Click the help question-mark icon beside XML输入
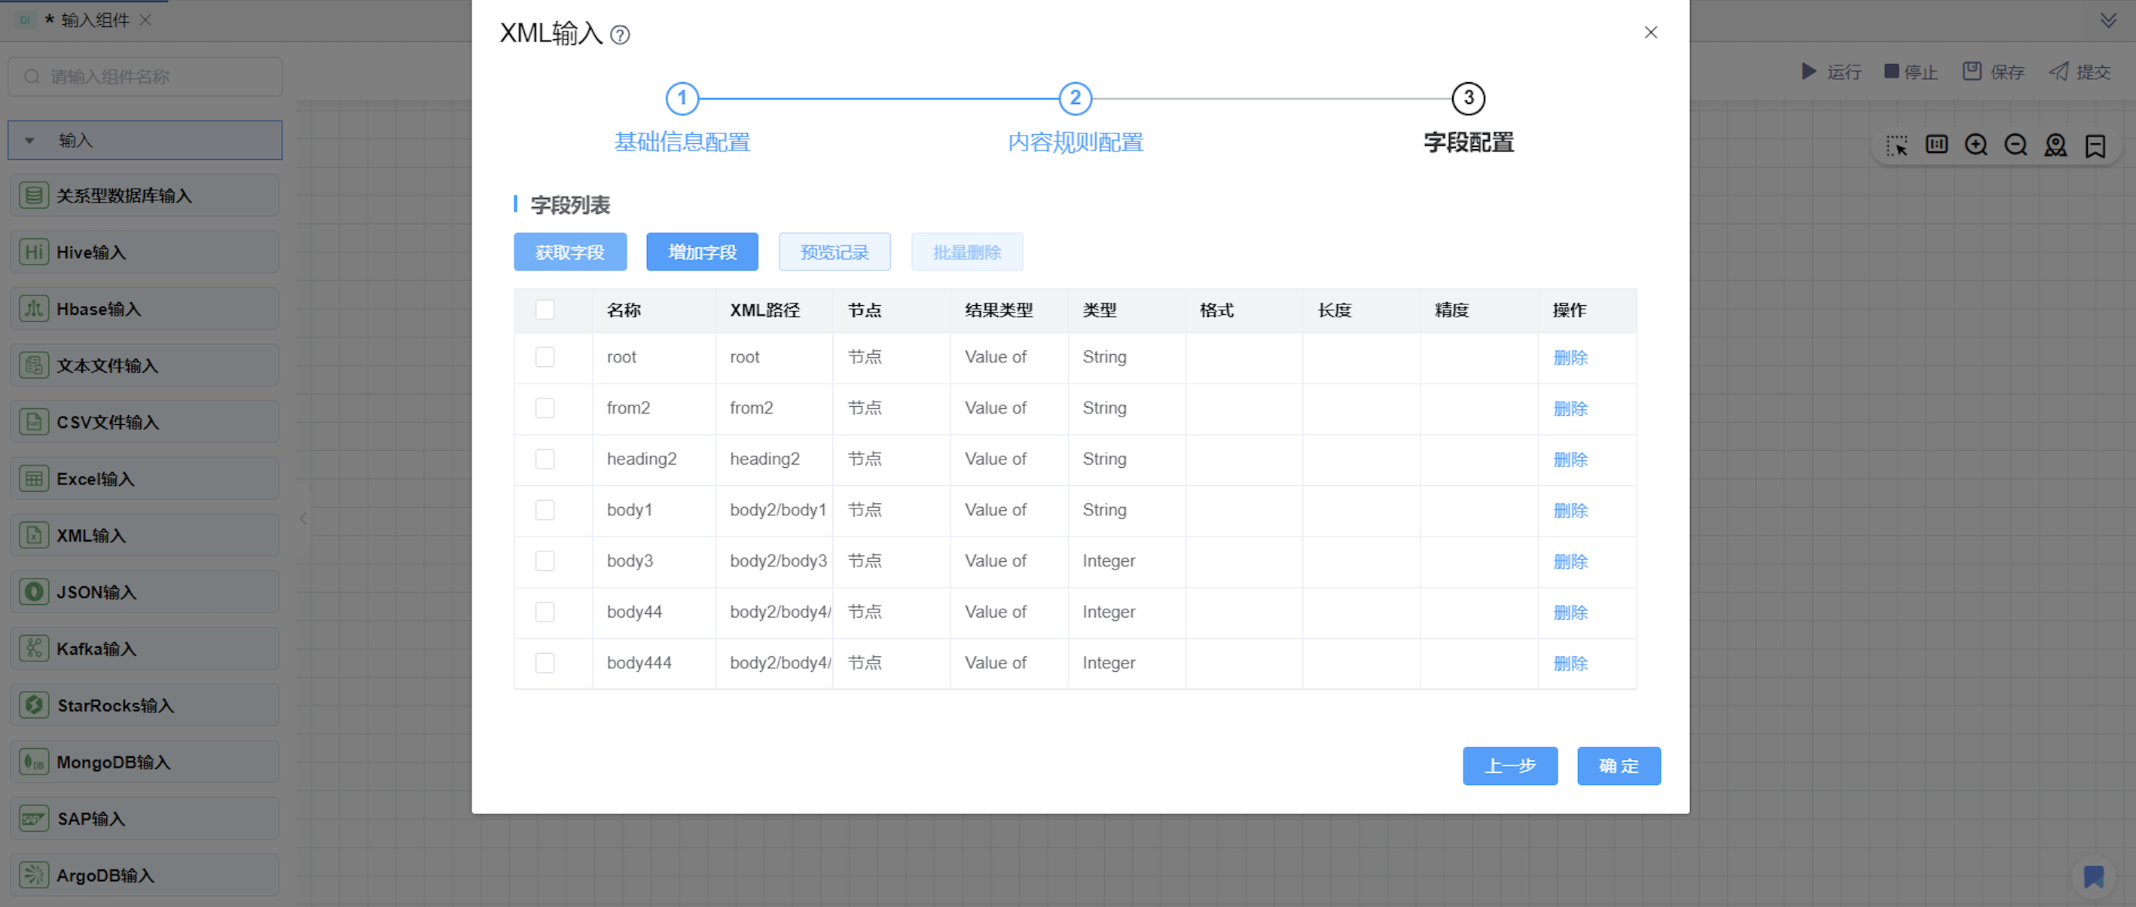The height and width of the screenshot is (907, 2136). (x=619, y=35)
